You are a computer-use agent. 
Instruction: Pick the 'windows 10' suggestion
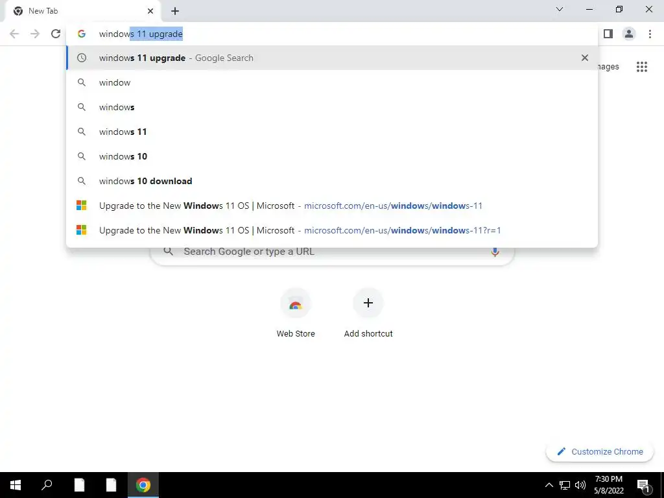coord(332,156)
